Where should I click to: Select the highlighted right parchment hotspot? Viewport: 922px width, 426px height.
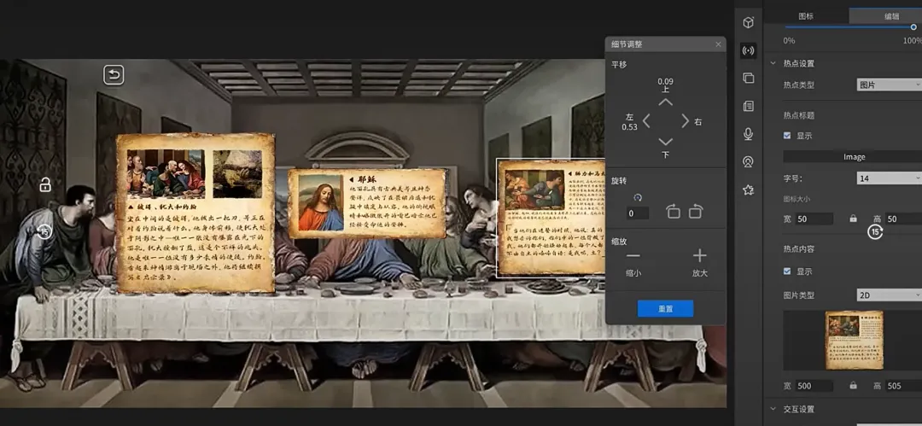pyautogui.click(x=551, y=218)
